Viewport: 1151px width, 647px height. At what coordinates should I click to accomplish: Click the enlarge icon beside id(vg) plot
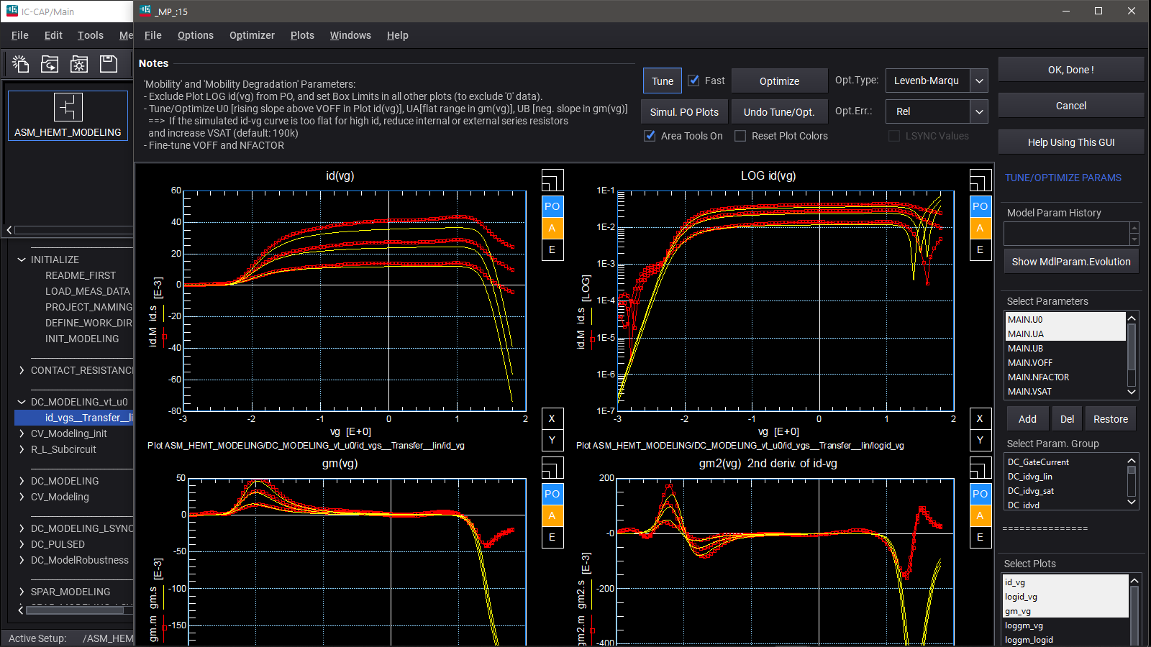coord(552,180)
